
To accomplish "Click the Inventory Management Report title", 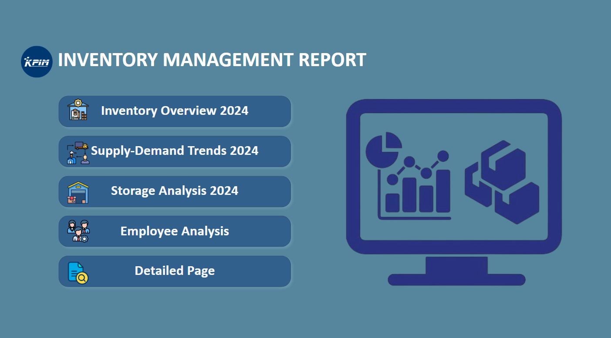I will 212,60.
